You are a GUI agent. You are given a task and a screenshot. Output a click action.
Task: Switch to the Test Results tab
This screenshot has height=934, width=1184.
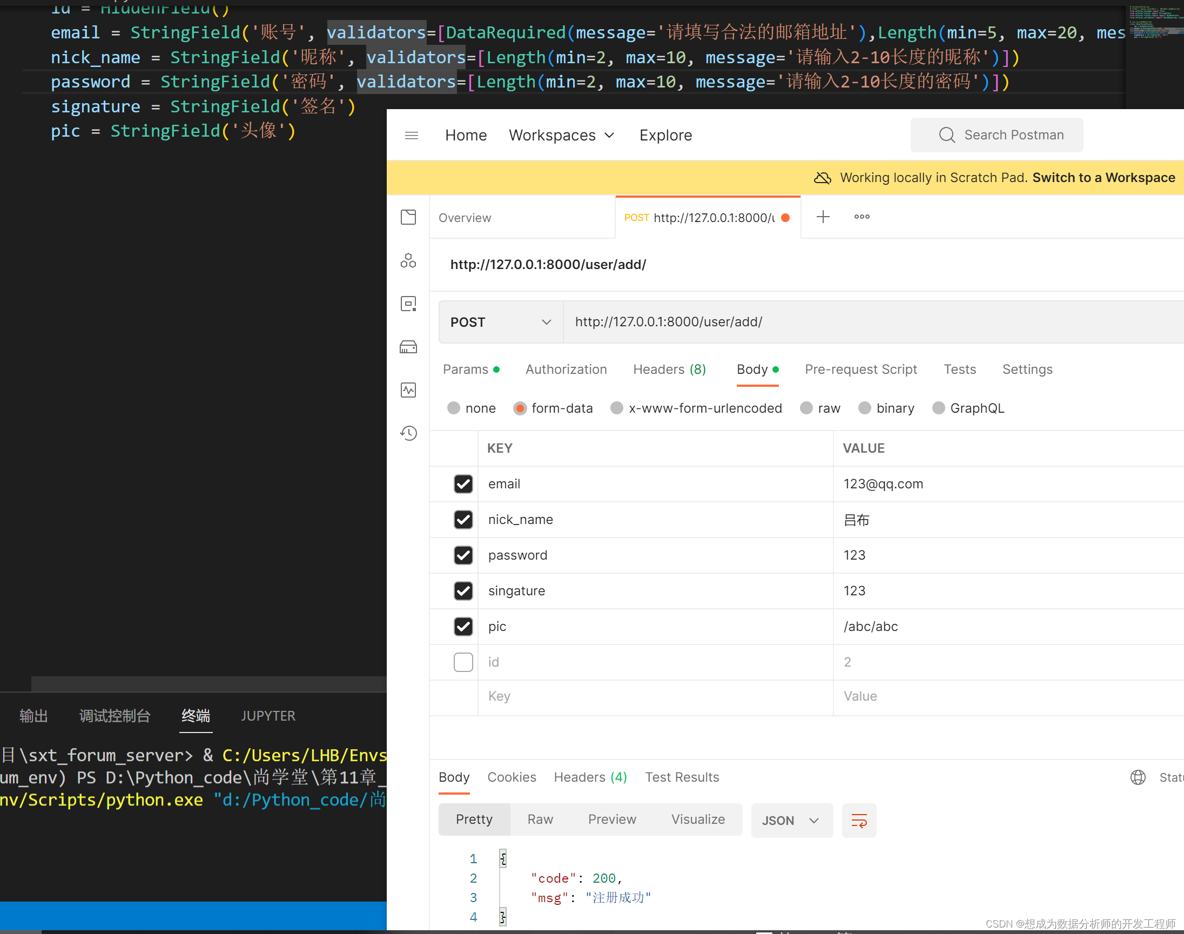click(682, 776)
